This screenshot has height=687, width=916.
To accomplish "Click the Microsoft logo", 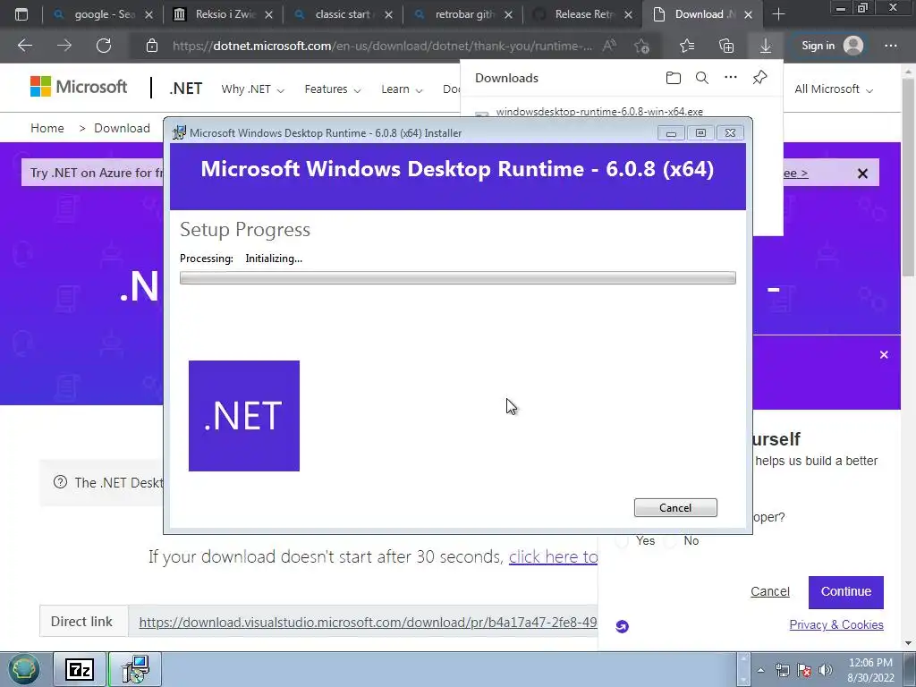I will [x=79, y=87].
